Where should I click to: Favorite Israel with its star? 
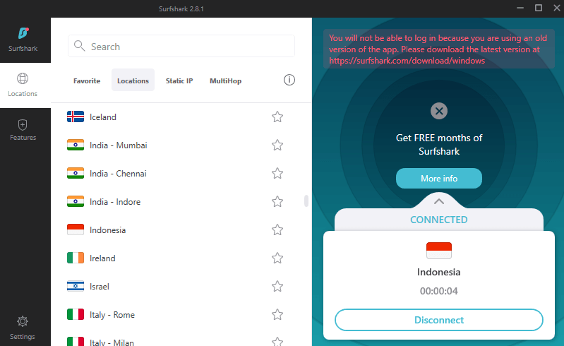point(277,286)
